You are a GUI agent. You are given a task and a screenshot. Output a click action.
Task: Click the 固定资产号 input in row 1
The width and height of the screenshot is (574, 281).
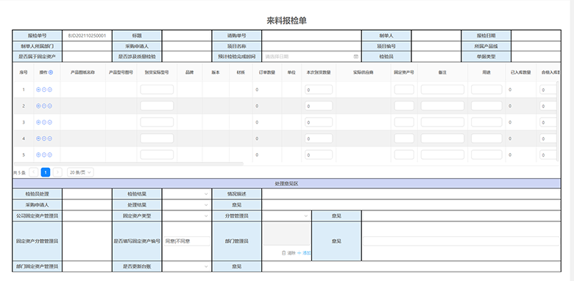coord(404,90)
